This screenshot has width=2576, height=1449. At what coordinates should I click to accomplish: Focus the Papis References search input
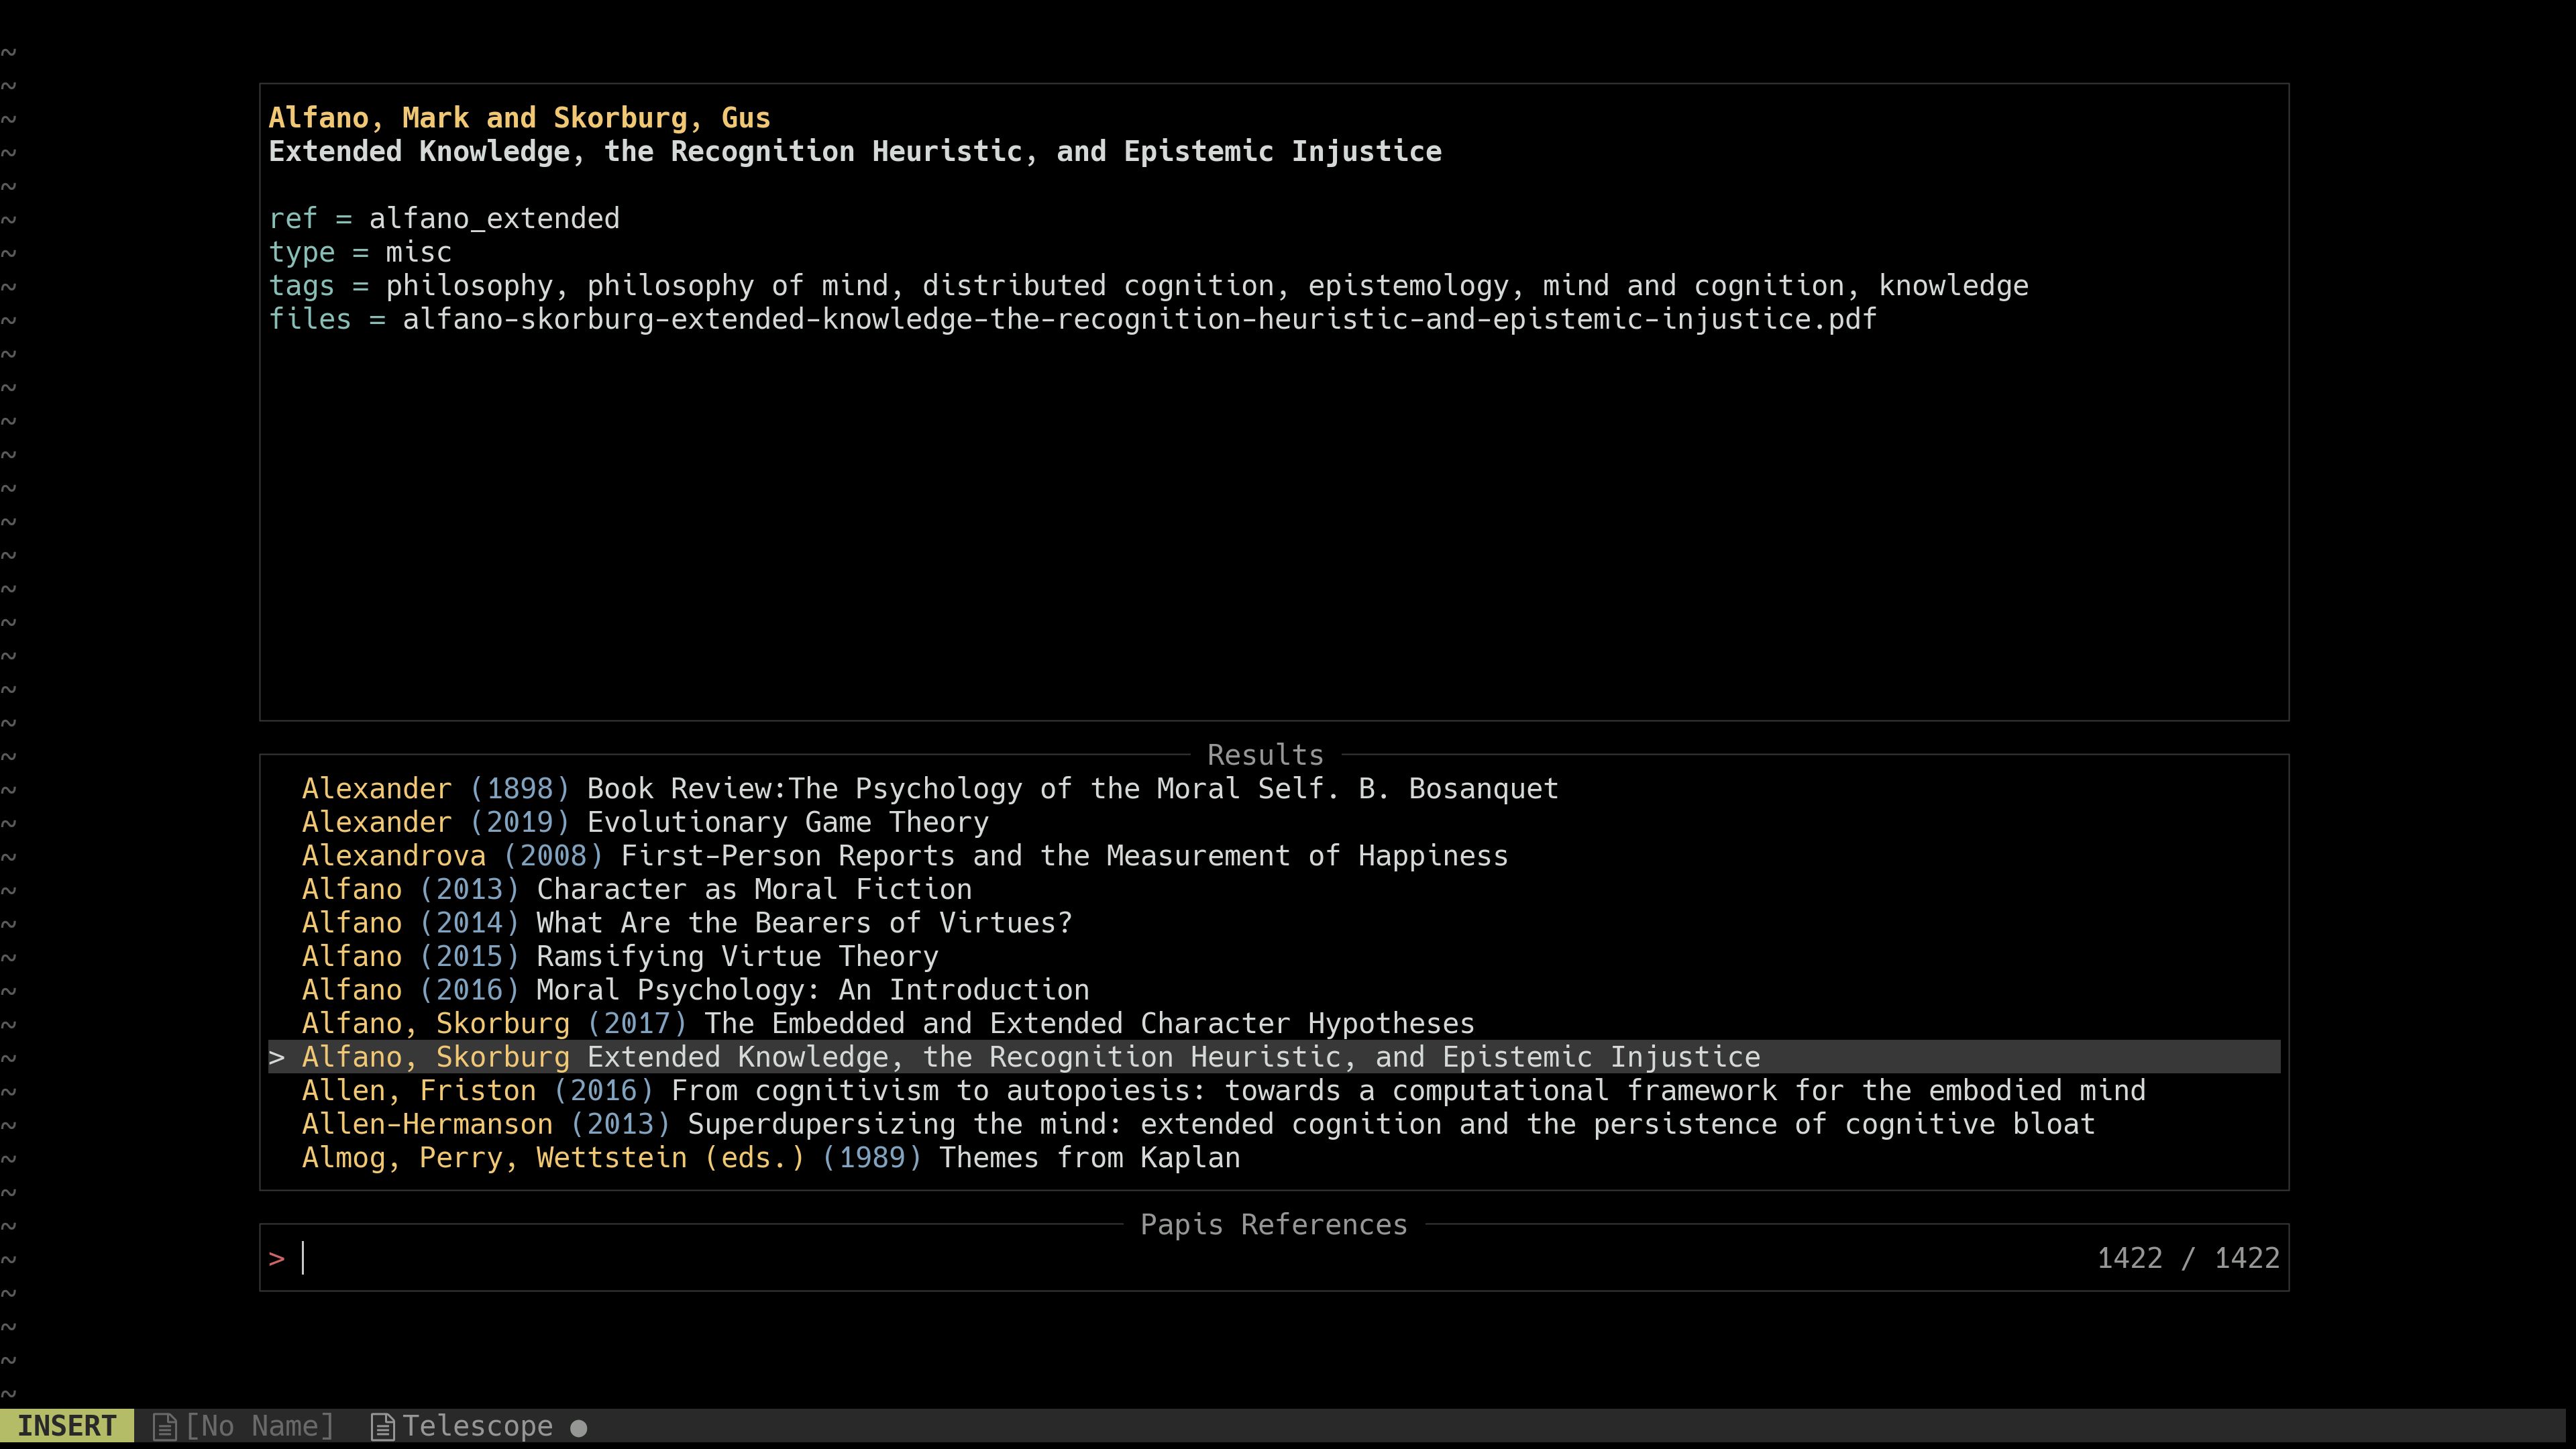pos(1100,1259)
